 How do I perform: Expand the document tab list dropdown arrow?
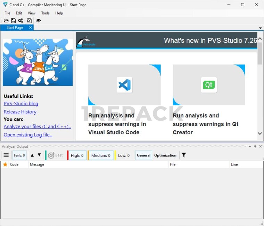point(260,28)
